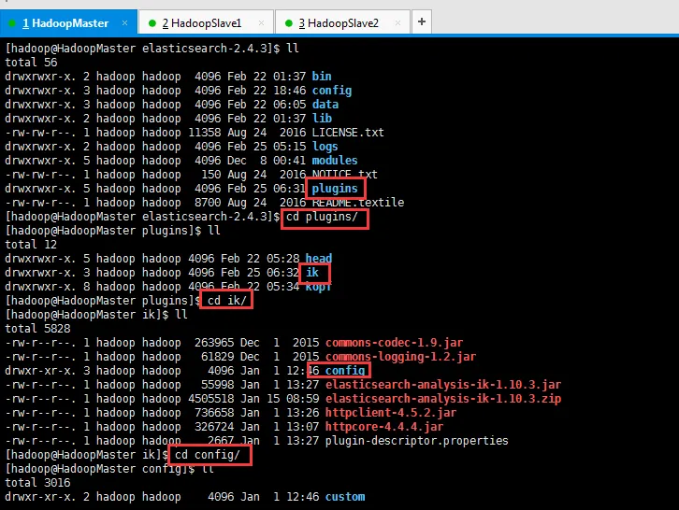Select the 'modules' directory name
The image size is (679, 510).
click(335, 161)
